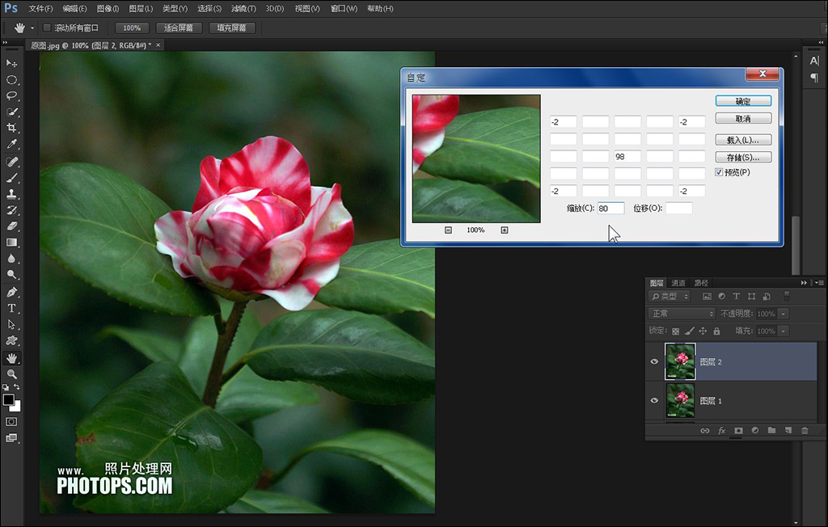Select the Healing Brush tool
Screen dimensions: 828x527
click(x=11, y=162)
